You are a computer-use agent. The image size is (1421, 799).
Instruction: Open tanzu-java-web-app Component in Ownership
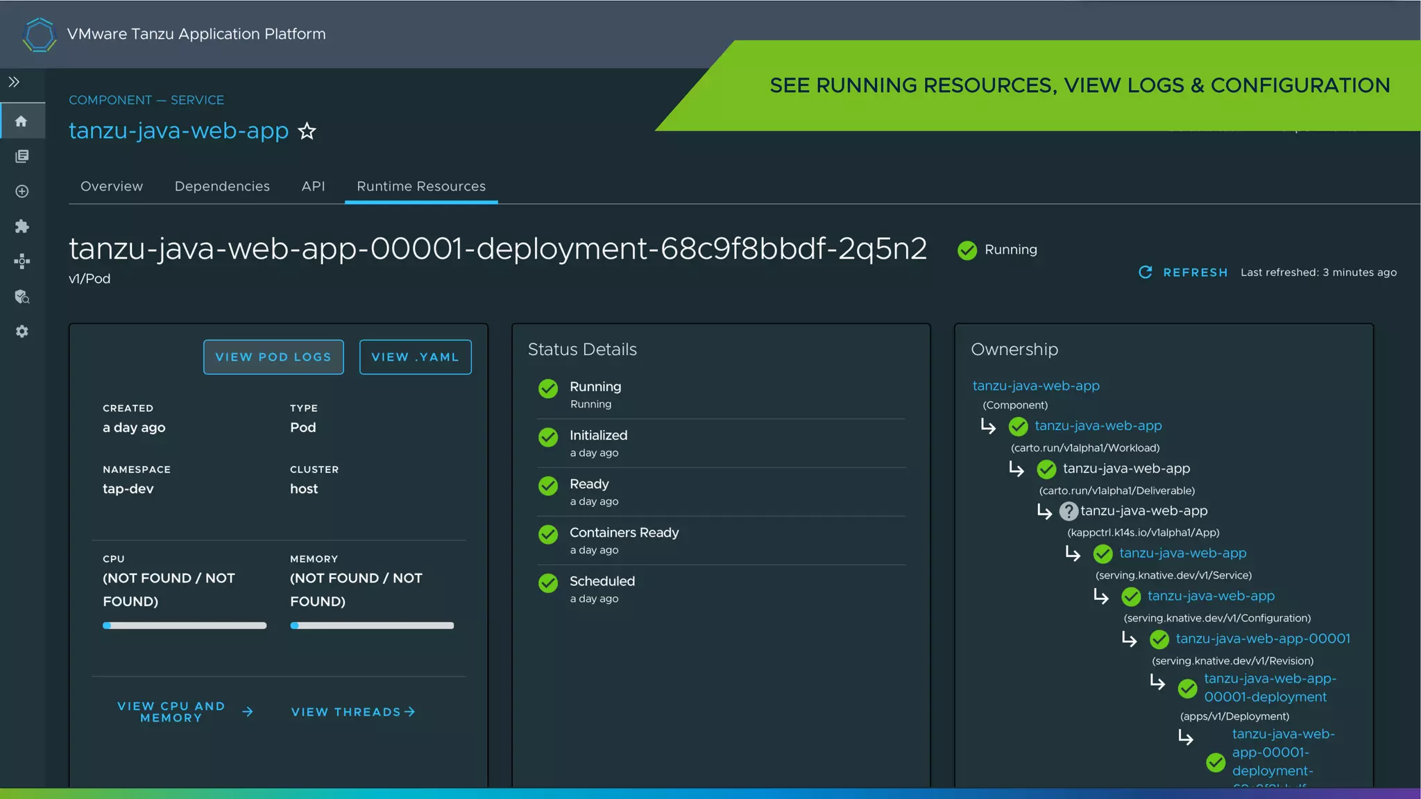click(x=1036, y=386)
